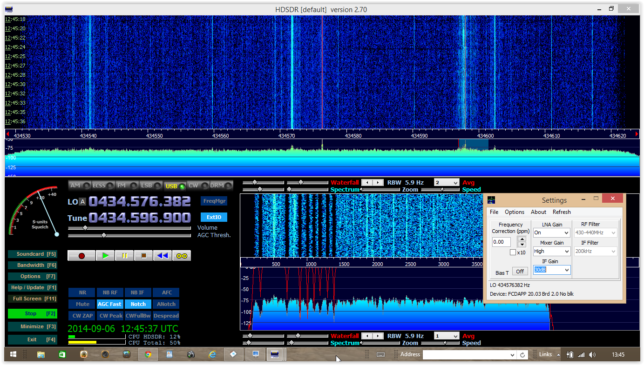Click the HDSDR icon in the title bar
This screenshot has width=644, height=365.
[x=9, y=9]
